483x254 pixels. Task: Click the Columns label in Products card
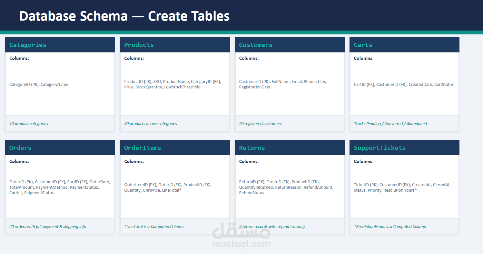134,58
